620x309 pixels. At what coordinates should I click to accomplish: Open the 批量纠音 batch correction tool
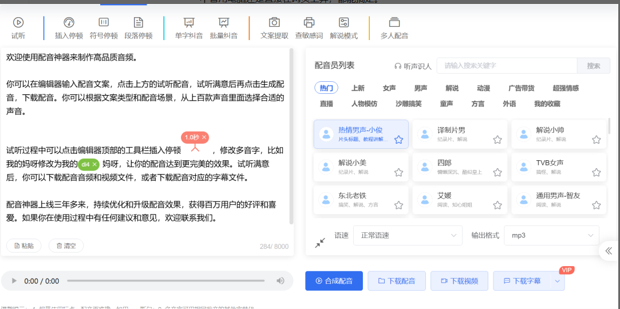[x=224, y=29]
